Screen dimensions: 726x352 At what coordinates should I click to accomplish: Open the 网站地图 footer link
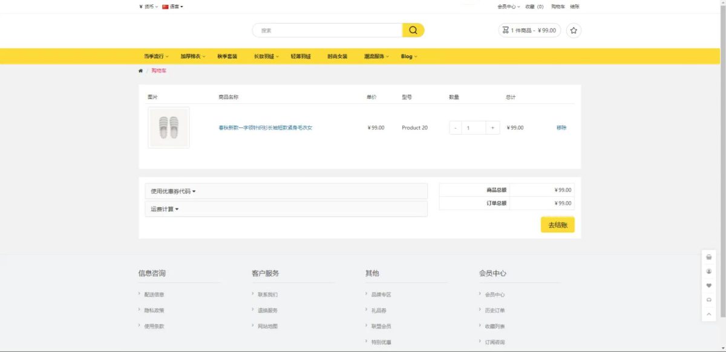(x=268, y=326)
